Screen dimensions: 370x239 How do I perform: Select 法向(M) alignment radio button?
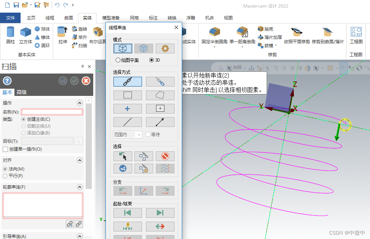[x=5, y=169]
